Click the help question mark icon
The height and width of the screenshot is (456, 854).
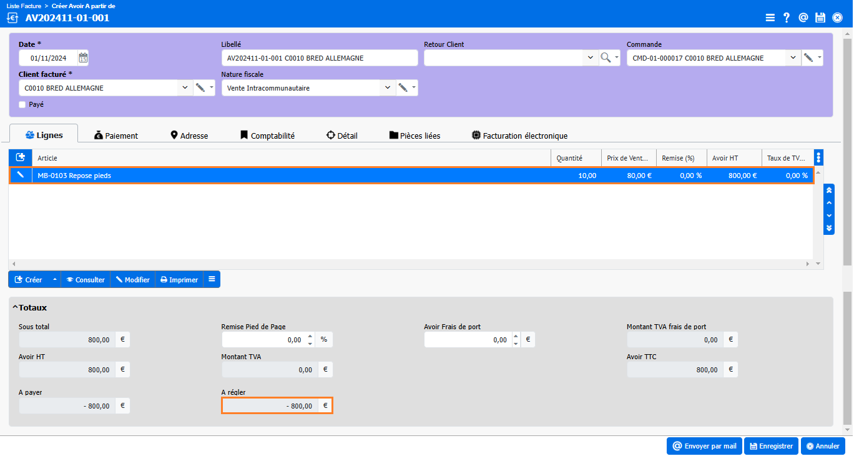pyautogui.click(x=787, y=17)
